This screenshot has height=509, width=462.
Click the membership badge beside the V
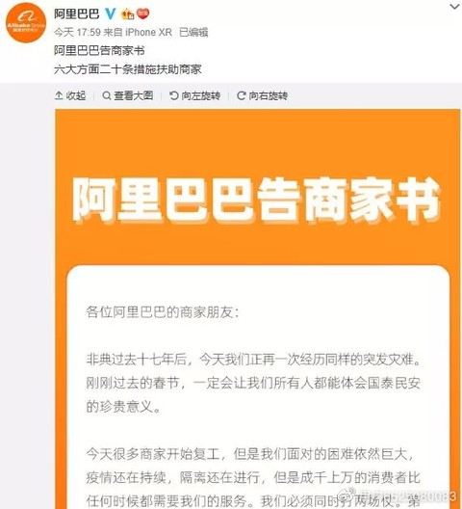coord(127,13)
